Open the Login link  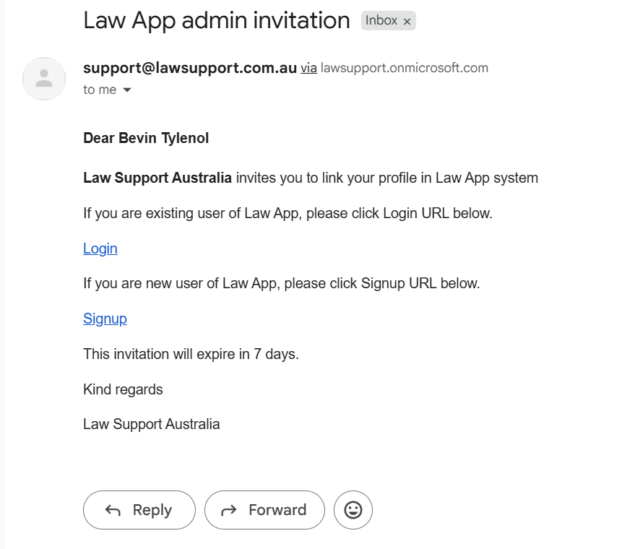[100, 248]
